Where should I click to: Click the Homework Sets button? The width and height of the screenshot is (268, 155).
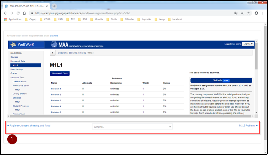(60, 73)
